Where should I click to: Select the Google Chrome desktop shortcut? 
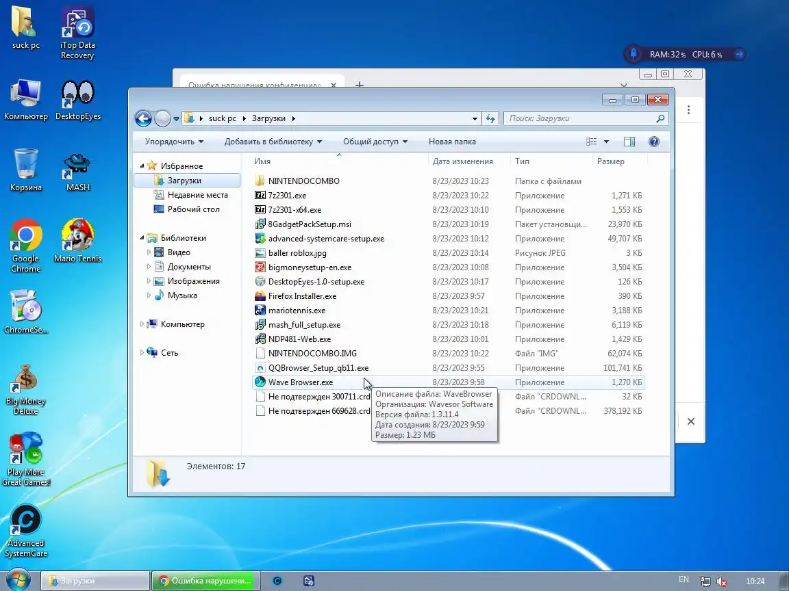pyautogui.click(x=25, y=246)
